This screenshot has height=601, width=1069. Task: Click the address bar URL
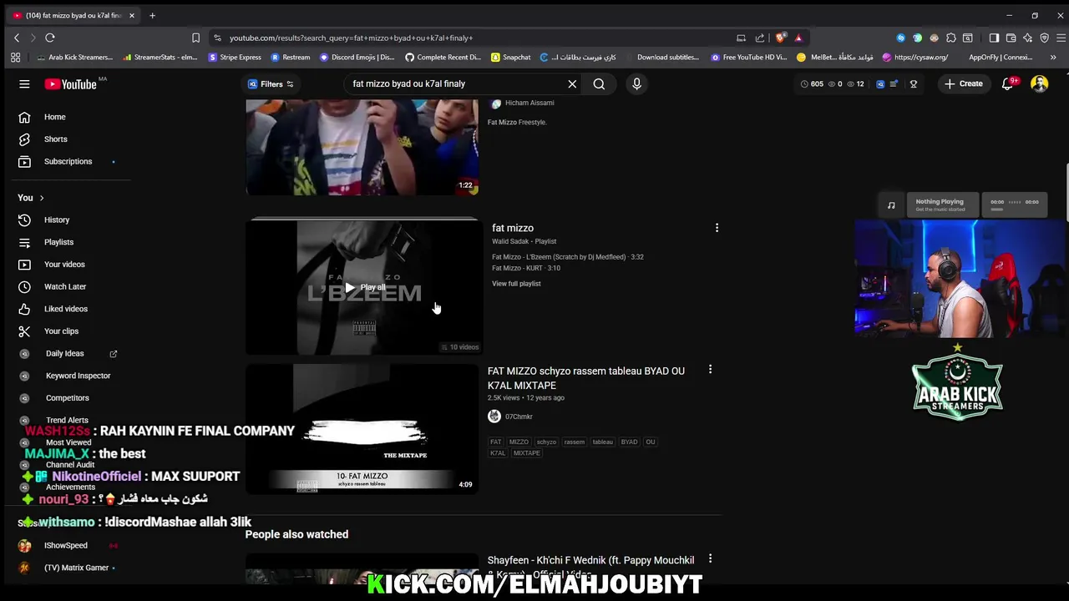(x=351, y=38)
